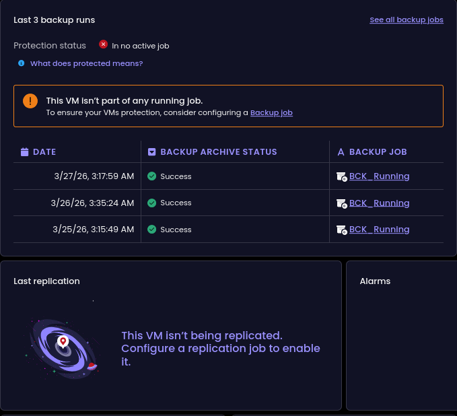The height and width of the screenshot is (416, 457).
Task: Click the red X protection status icon
Action: (103, 44)
